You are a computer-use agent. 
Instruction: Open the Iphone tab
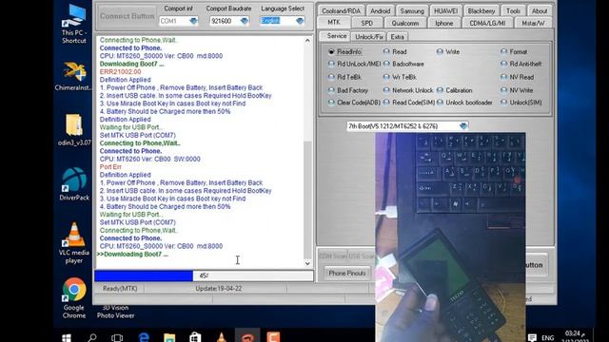444,23
